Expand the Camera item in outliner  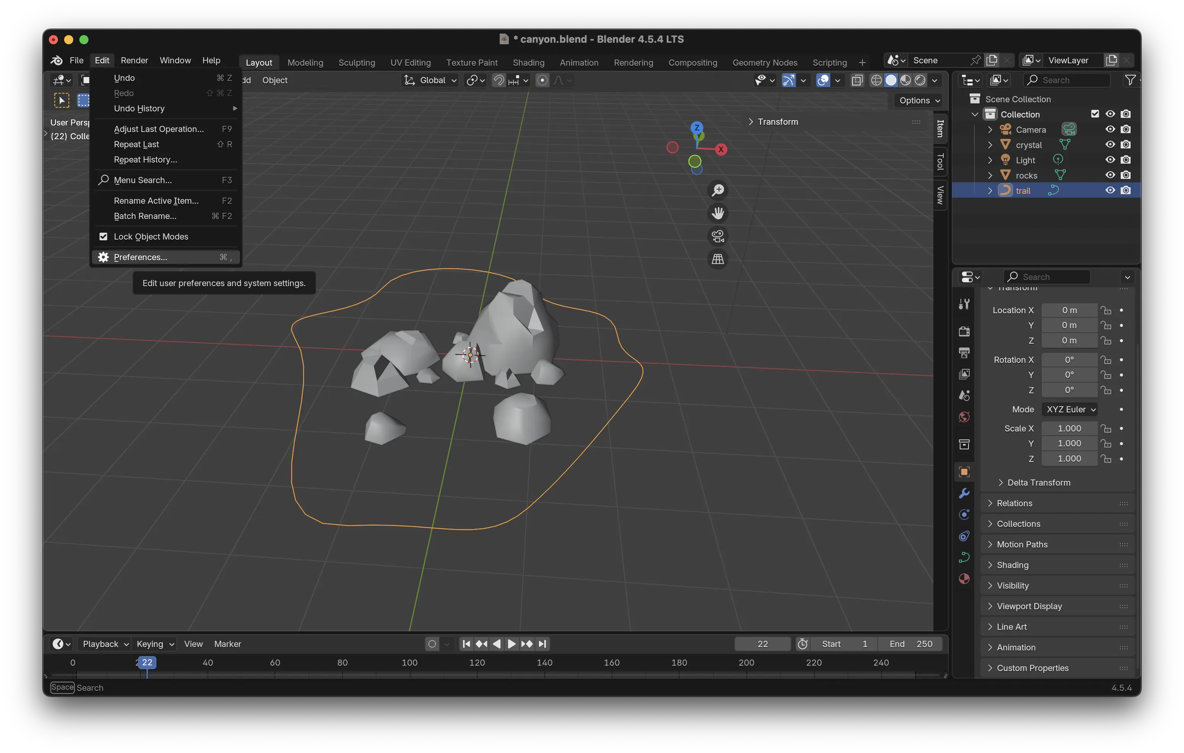pos(990,129)
